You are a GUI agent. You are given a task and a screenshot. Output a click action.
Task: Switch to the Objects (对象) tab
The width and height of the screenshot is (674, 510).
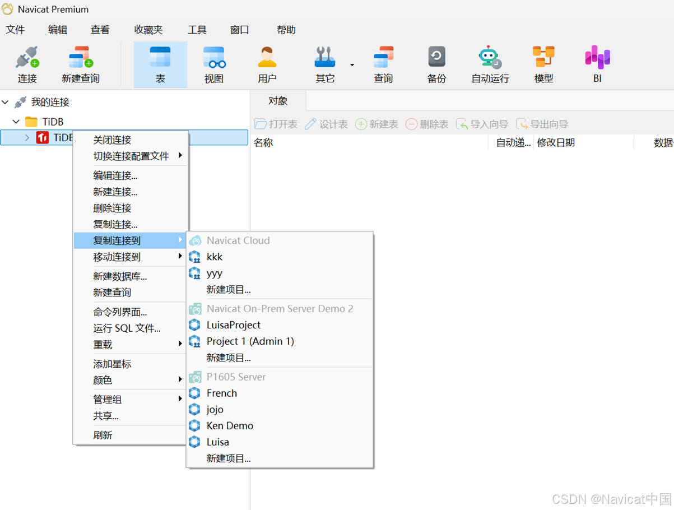point(278,101)
